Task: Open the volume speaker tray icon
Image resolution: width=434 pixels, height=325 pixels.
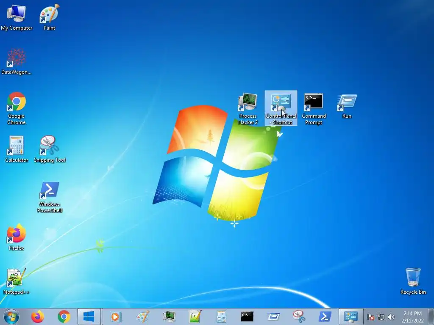Action: (391, 317)
